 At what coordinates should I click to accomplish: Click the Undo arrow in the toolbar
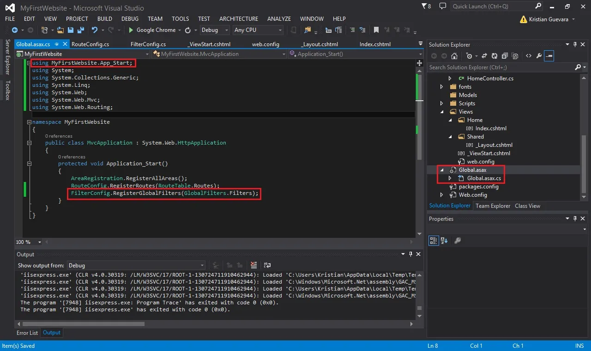click(x=95, y=30)
